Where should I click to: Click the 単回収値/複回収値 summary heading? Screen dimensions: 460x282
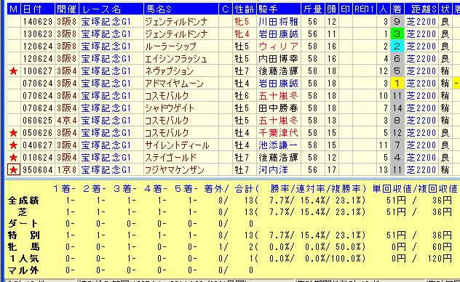pyautogui.click(x=415, y=189)
